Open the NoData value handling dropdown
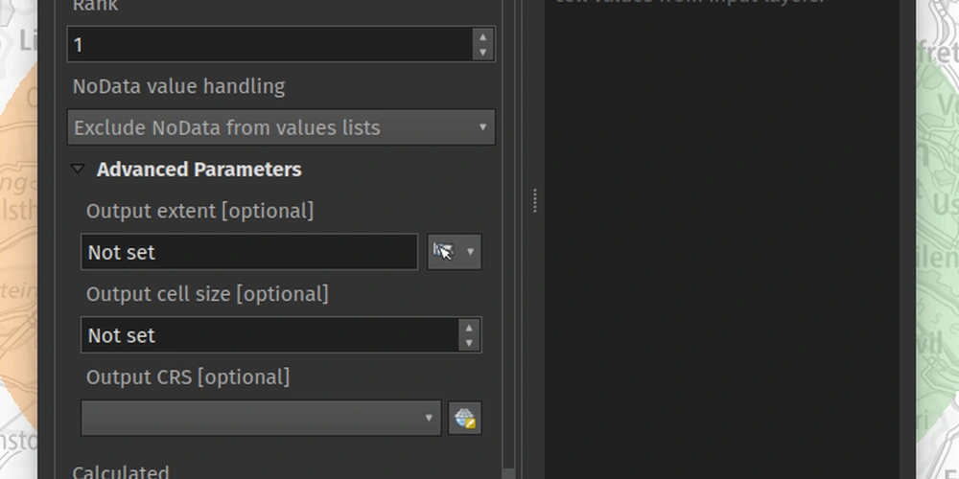 281,127
